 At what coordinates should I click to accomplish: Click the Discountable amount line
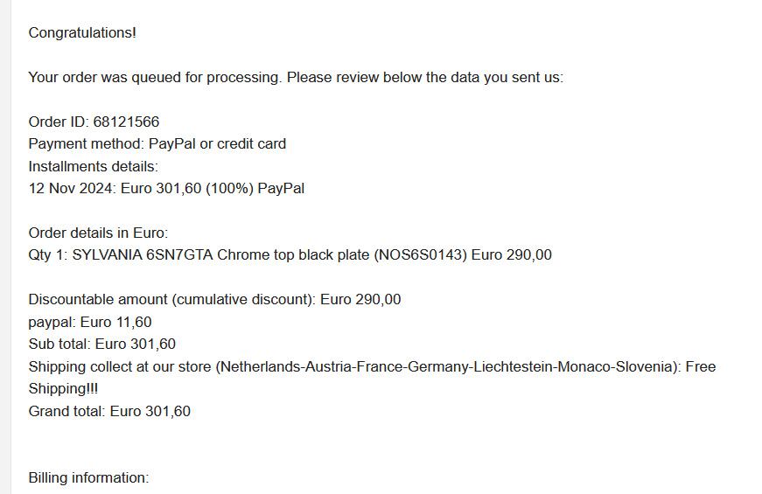click(x=214, y=299)
